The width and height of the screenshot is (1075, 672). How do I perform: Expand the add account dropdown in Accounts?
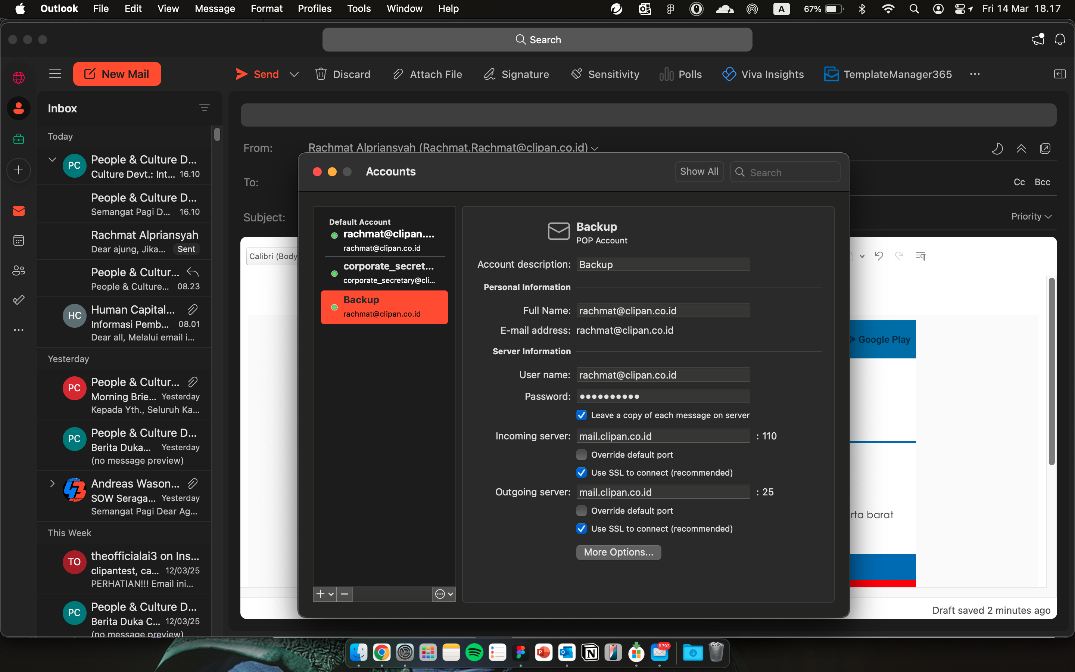pyautogui.click(x=331, y=594)
